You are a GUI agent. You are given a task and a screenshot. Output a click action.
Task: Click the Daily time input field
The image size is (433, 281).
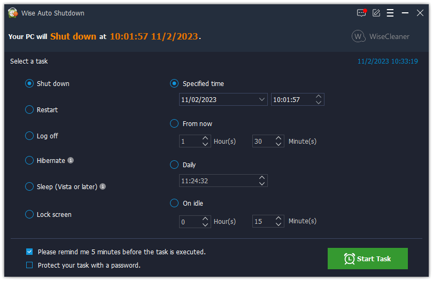218,181
